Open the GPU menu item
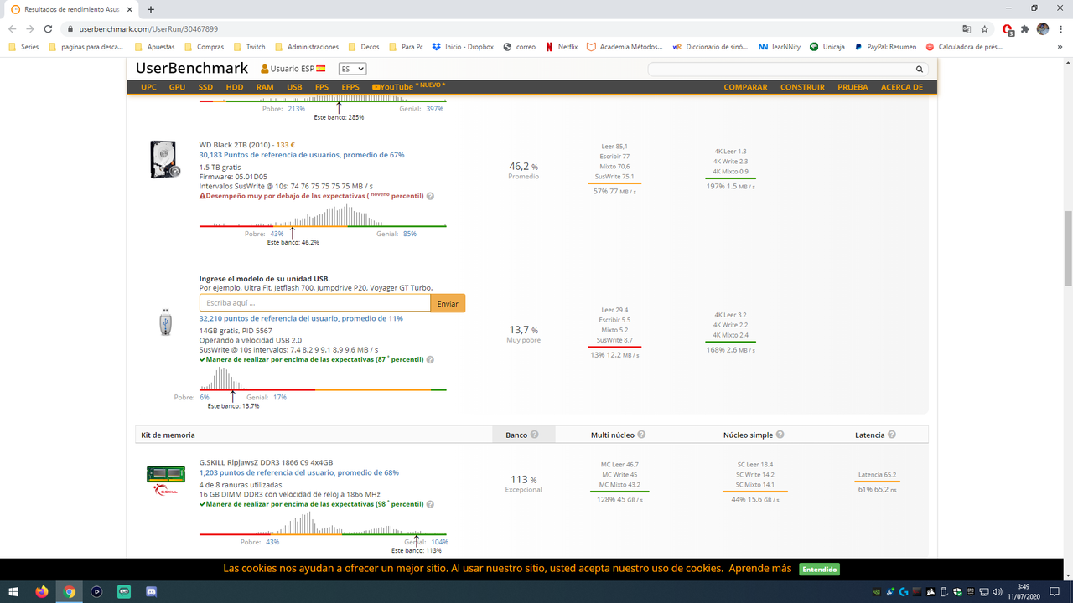Screen dimensions: 1073x603 (x=177, y=87)
